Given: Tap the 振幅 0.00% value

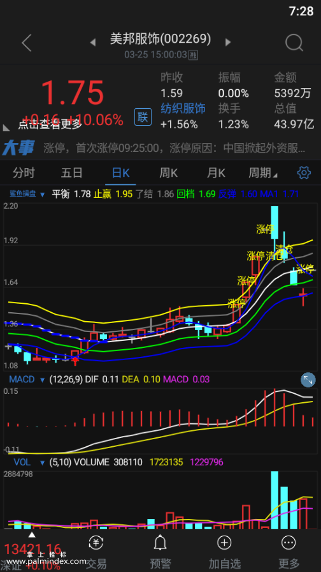Looking at the screenshot, I should pyautogui.click(x=233, y=93).
